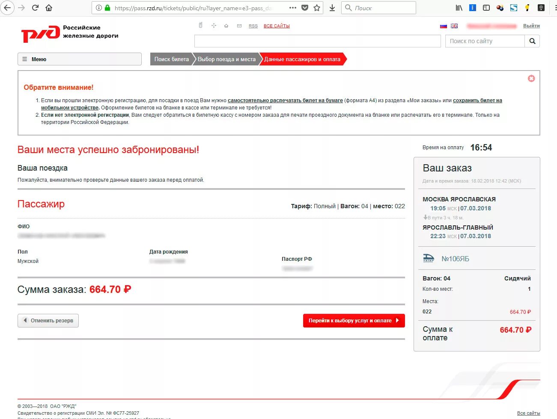
Task: Click the wide empty input field in the site header
Action: [317, 41]
